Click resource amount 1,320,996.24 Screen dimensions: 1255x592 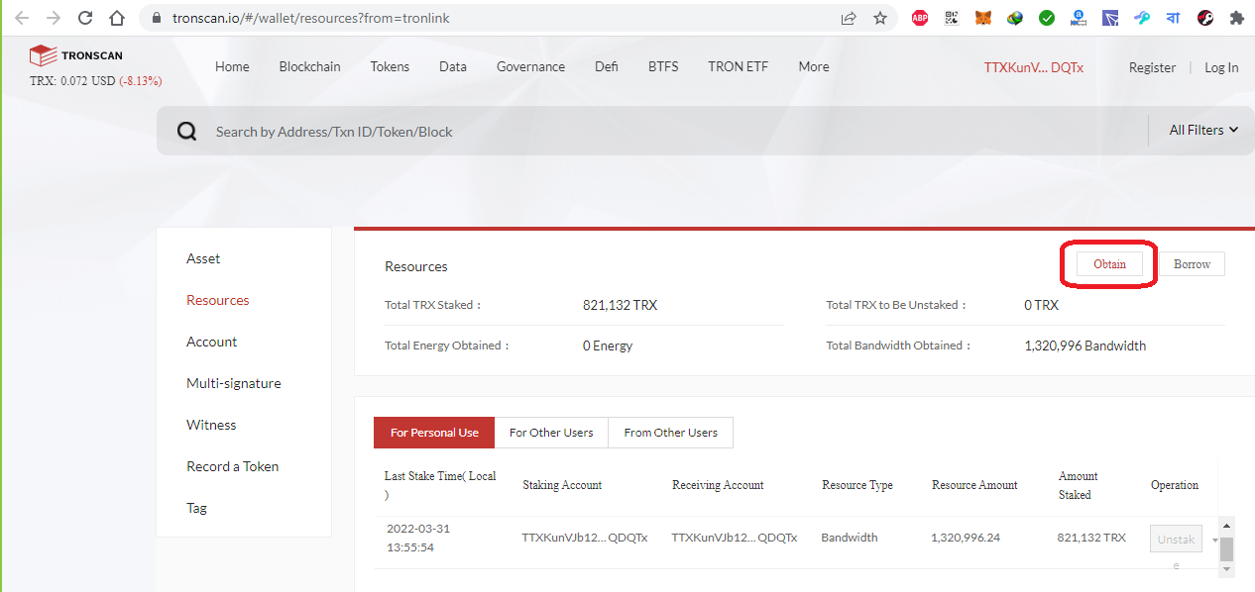click(x=966, y=538)
